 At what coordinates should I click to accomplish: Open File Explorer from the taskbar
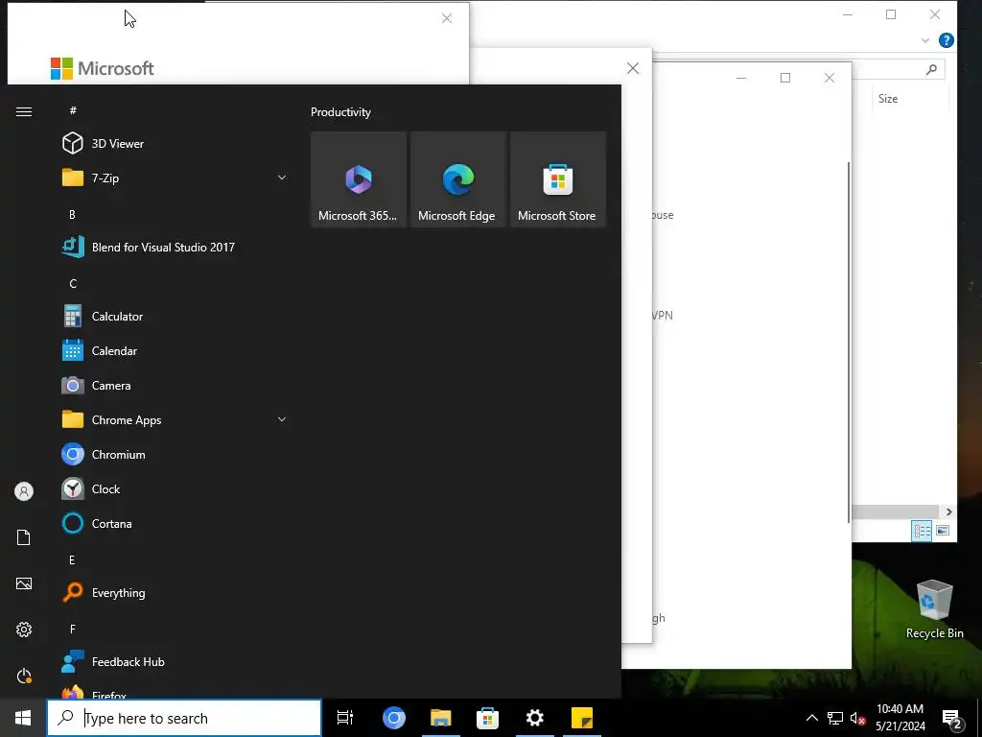441,718
